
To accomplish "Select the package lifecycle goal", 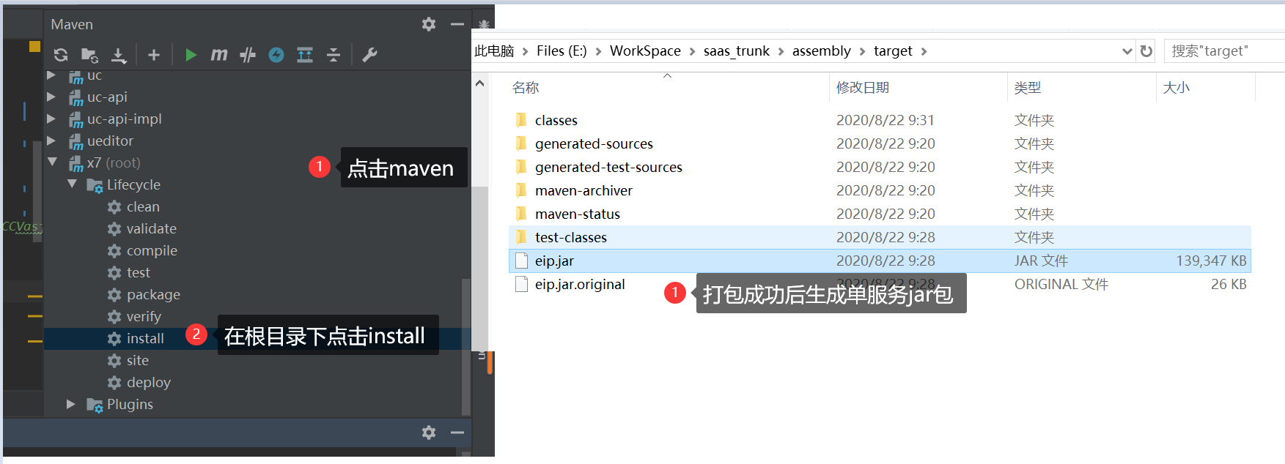I will [x=153, y=294].
